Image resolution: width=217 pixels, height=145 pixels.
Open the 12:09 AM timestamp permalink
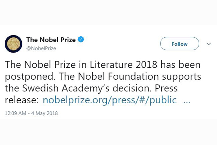point(15,113)
